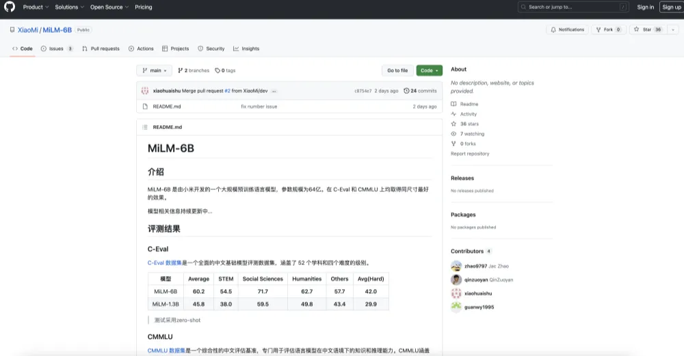
Task: Open the zhao9797 profile name link
Action: [475, 266]
